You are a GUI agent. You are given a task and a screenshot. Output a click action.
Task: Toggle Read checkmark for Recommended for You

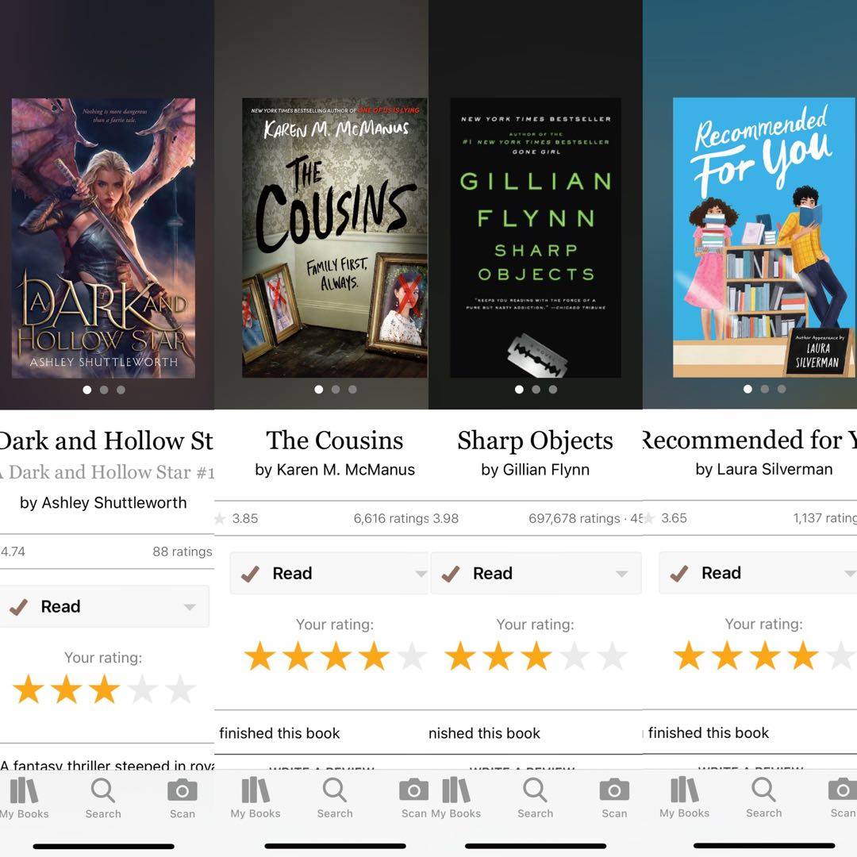(679, 573)
